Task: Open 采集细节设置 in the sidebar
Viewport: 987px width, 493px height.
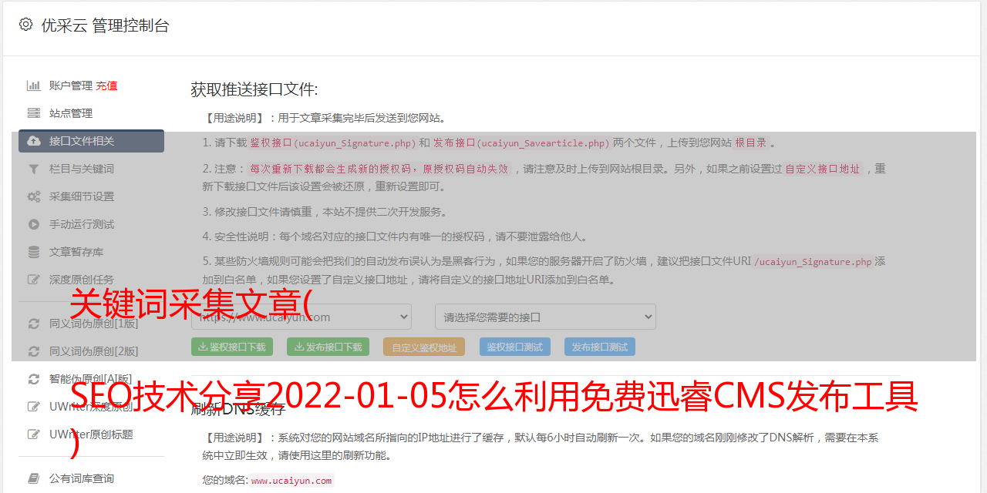Action: point(82,196)
